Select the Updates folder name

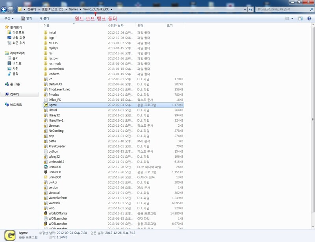[x=54, y=74]
